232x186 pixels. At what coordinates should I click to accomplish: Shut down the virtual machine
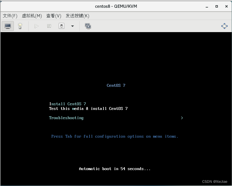point(62,26)
